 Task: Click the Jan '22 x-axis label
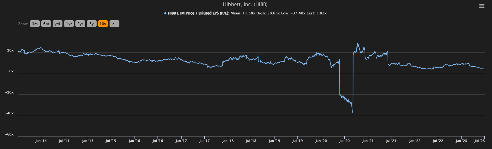[415, 141]
